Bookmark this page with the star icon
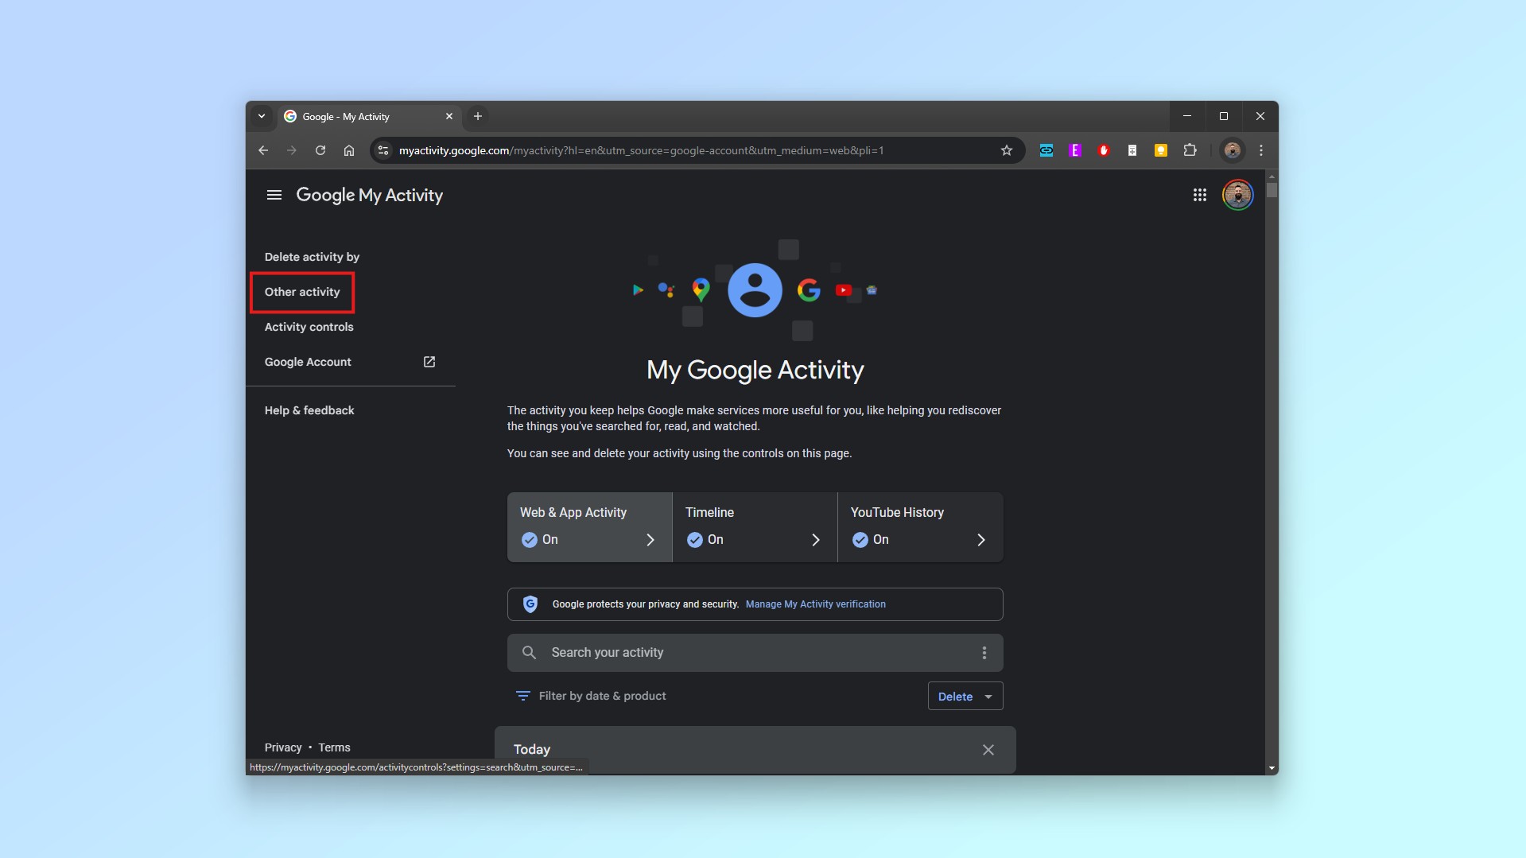1526x858 pixels. click(x=1006, y=150)
